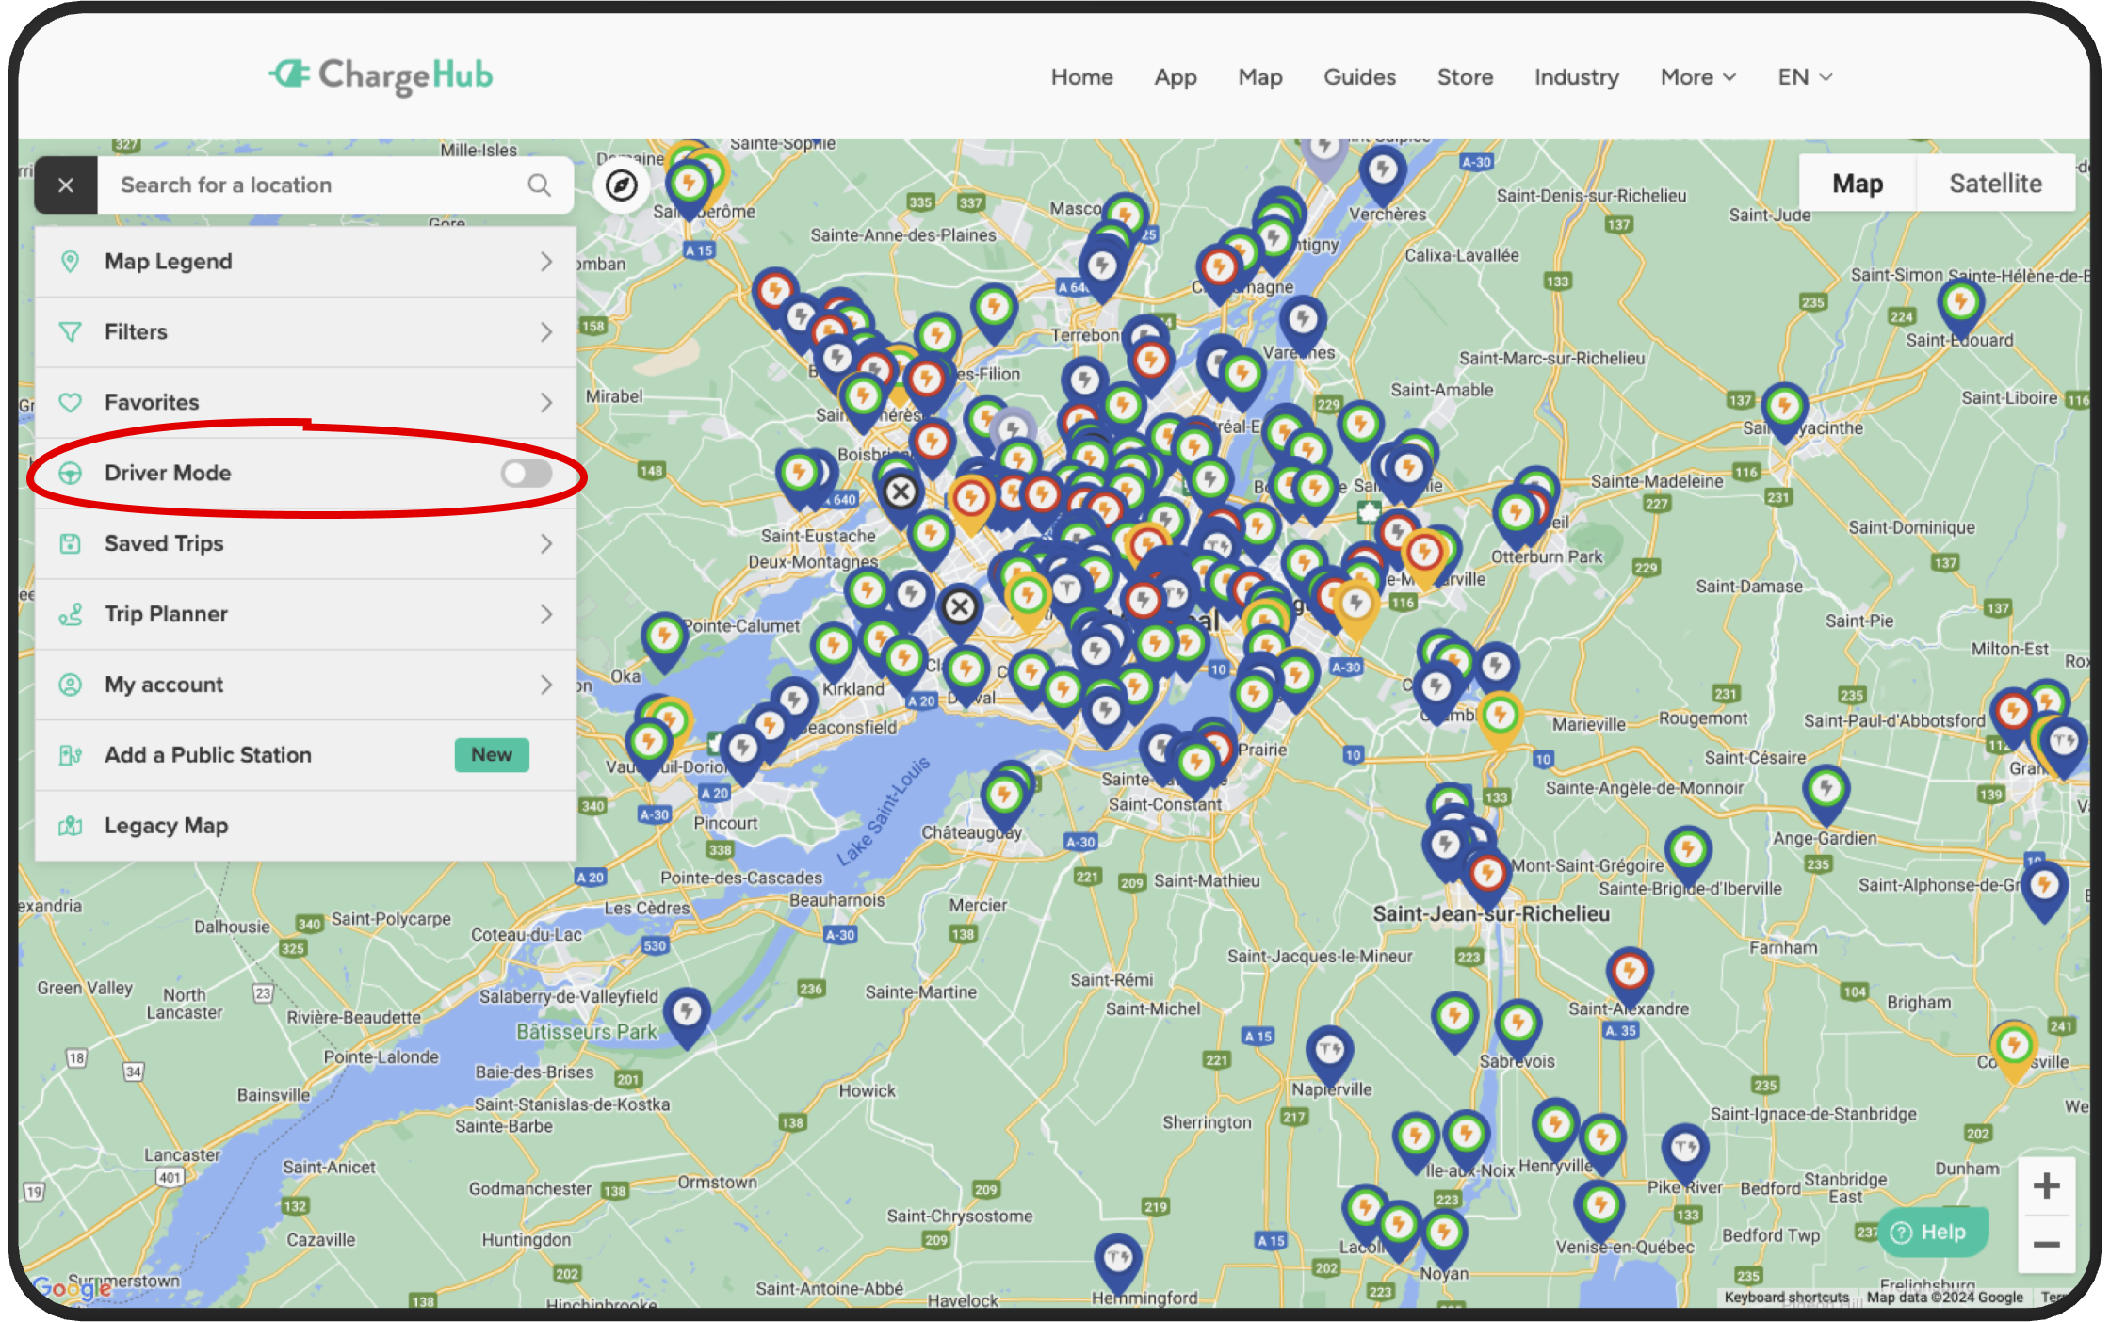Screen dimensions: 2110x1322
Task: Expand the Map Legend section
Action: (546, 262)
